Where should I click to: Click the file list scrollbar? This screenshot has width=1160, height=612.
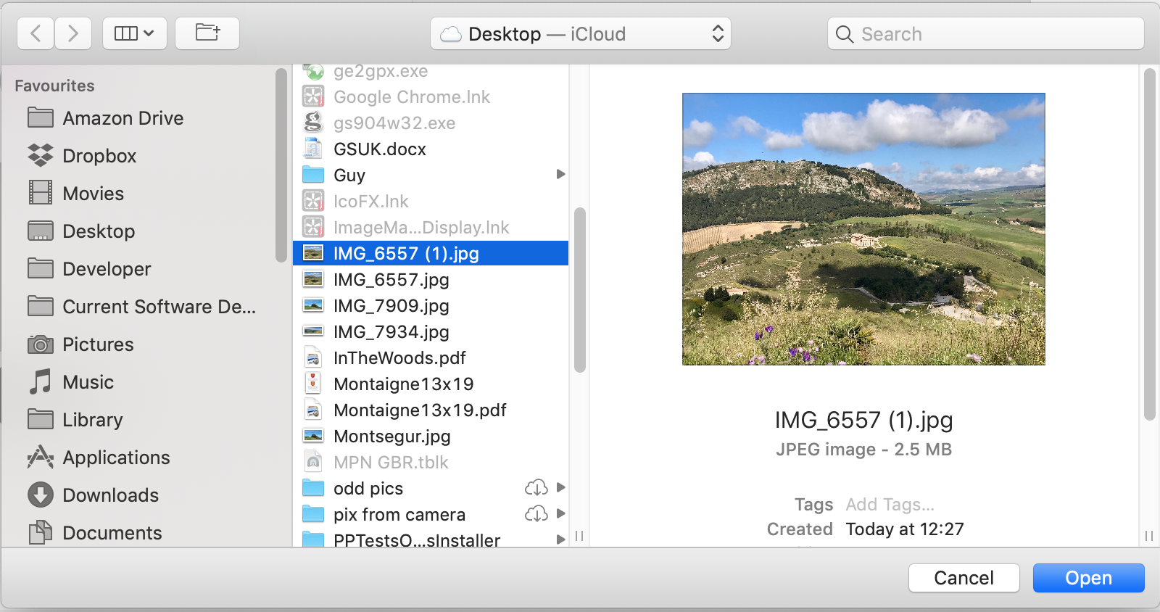(x=579, y=290)
